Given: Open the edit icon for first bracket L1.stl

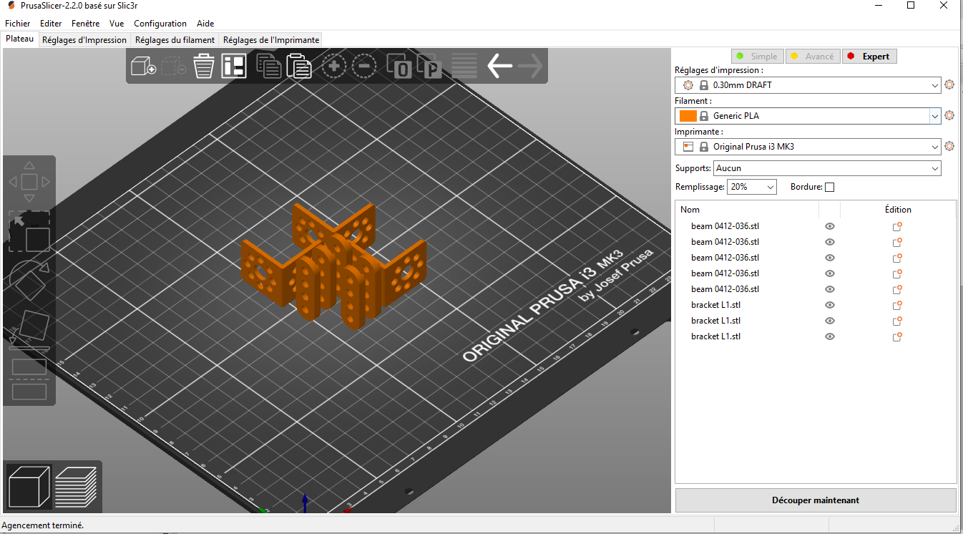Looking at the screenshot, I should tap(896, 305).
